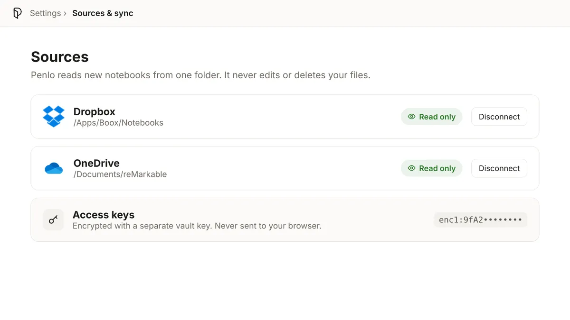This screenshot has width=570, height=320.
Task: Click the /Documents/reMarkable folder path
Action: [x=120, y=174]
